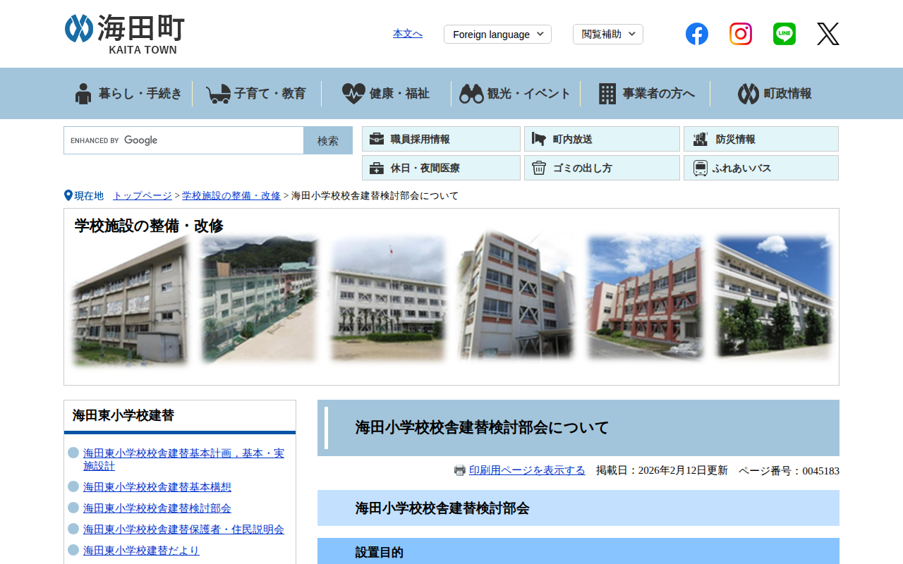Open 暮らし・手続き menu

coord(128,93)
